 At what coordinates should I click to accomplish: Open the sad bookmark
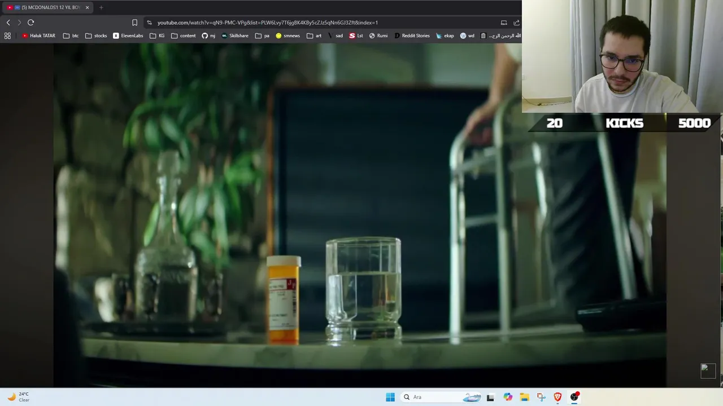point(335,36)
